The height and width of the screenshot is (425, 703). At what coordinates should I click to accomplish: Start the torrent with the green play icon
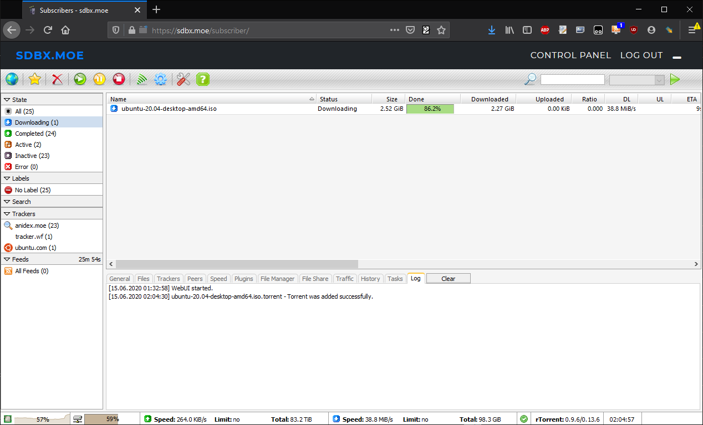(80, 79)
